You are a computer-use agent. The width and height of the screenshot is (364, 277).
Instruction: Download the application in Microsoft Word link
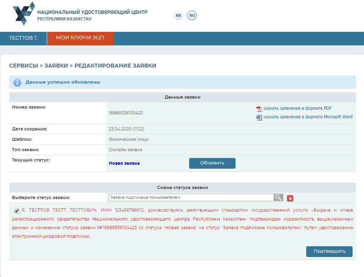(308, 117)
